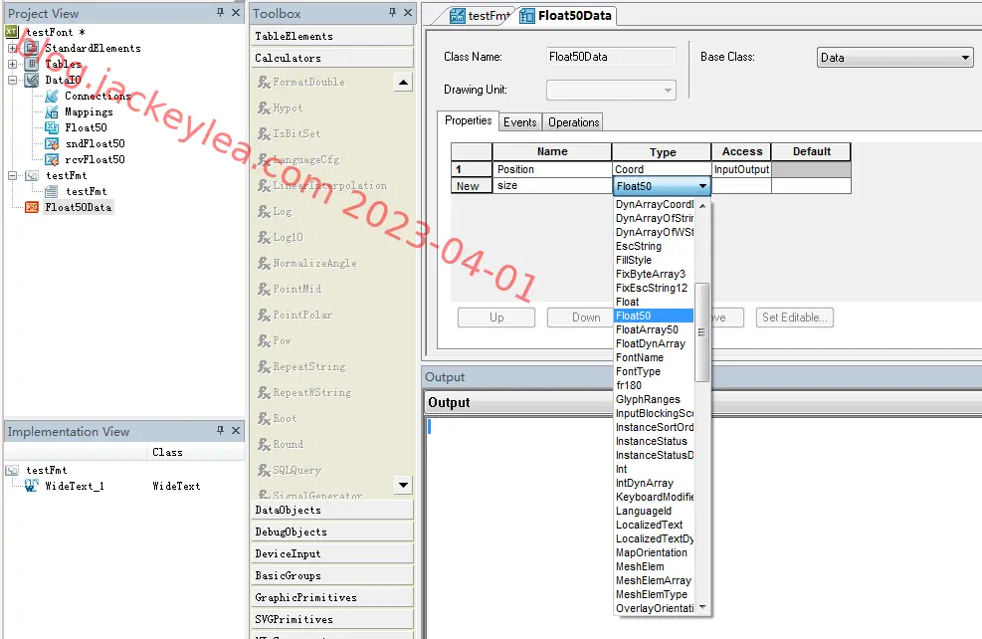
Task: Open the Base Class dropdown showing Data
Action: [x=895, y=58]
